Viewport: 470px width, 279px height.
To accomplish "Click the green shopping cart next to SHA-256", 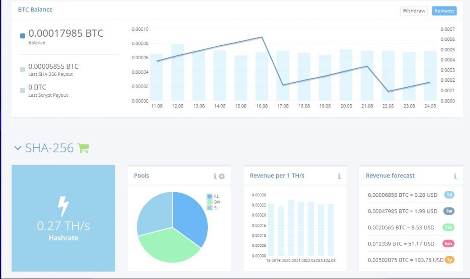I will (x=83, y=148).
